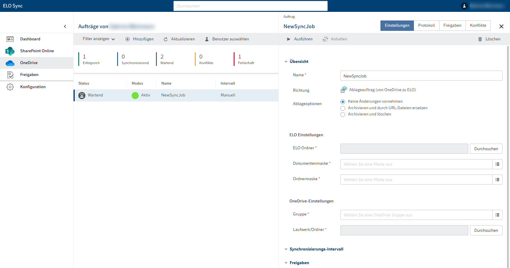The image size is (510, 268).
Task: Click the Durchsuchen search field
Action: click(x=251, y=6)
